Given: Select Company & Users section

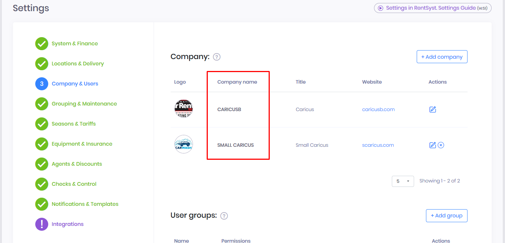Looking at the screenshot, I should coord(75,84).
